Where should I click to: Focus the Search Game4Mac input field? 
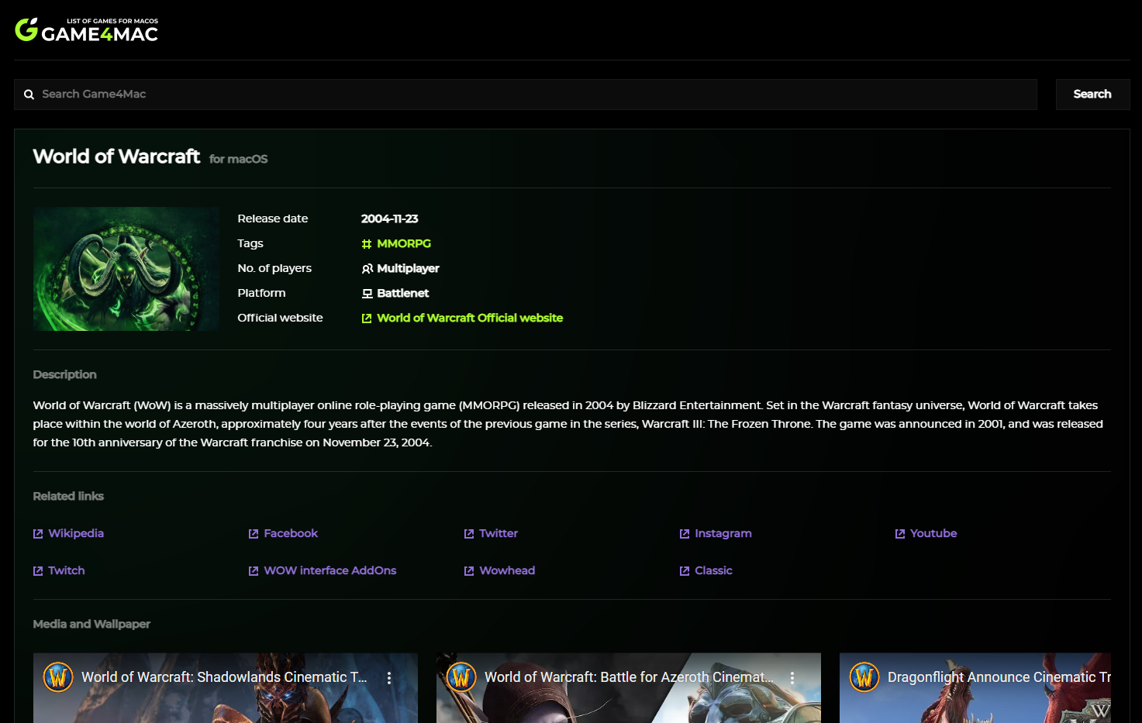tap(526, 95)
